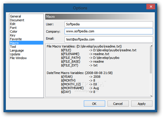Image resolution: width=163 pixels, height=118 pixels.
Task: Focus the Company text field
Action: (x=109, y=31)
